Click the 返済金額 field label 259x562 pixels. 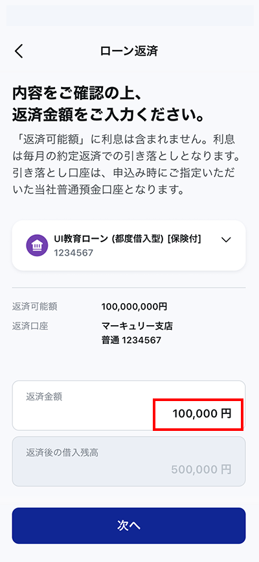(x=44, y=397)
